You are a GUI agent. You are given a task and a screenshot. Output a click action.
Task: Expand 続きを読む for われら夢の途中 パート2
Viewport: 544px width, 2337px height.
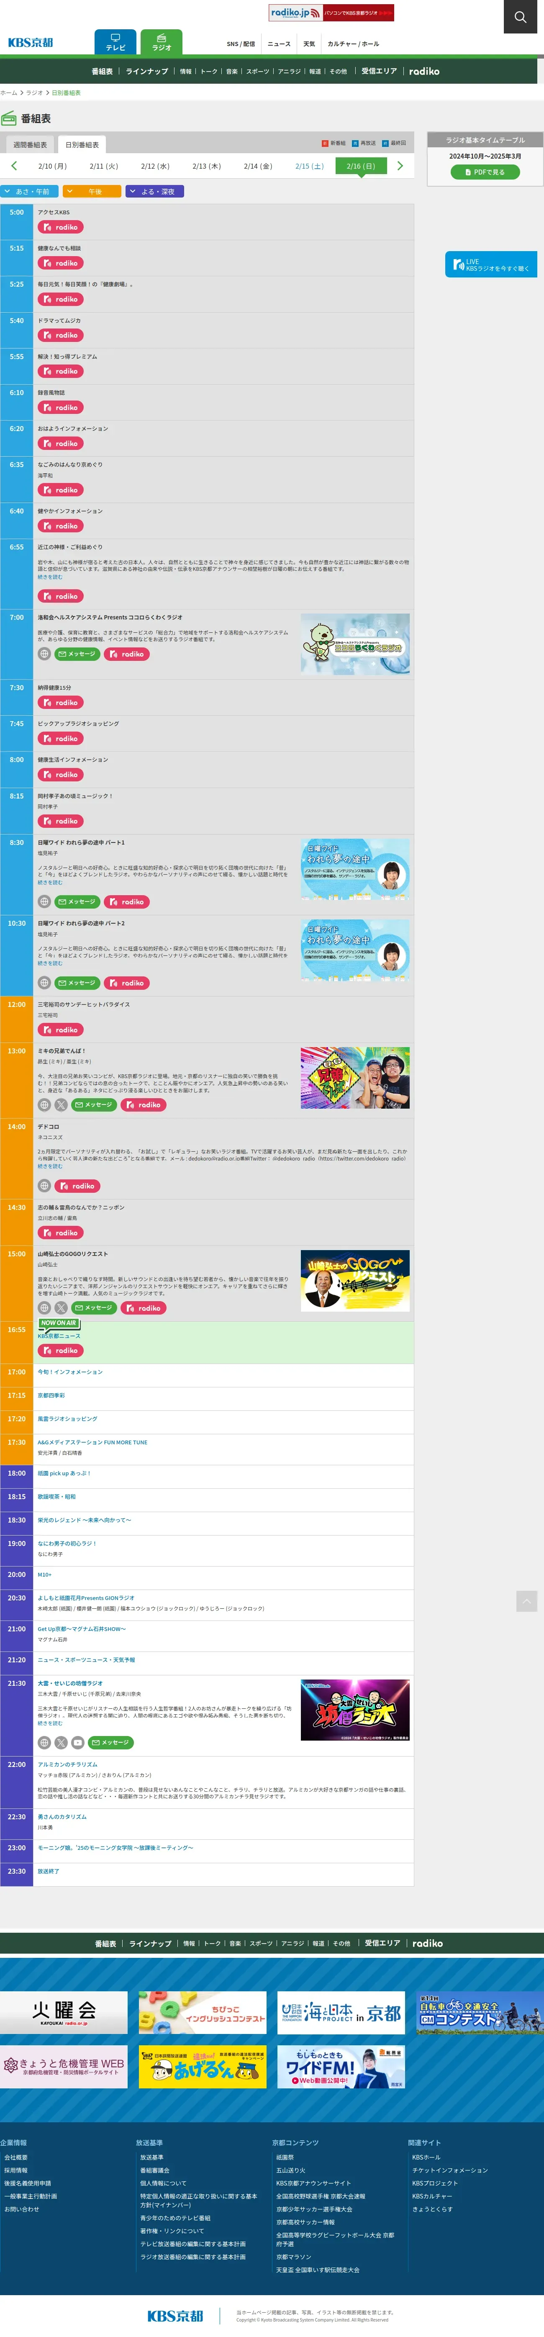click(50, 963)
